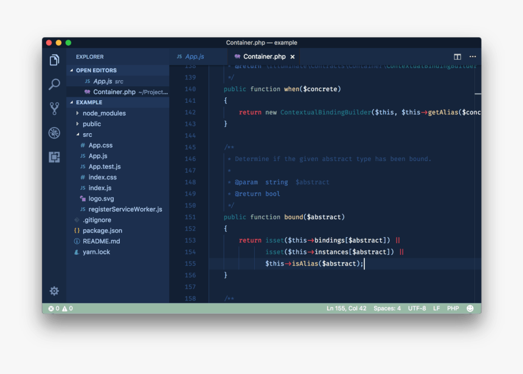Viewport: 523px width, 374px height.
Task: Open registerServiceWorker.js in the file tree
Action: [125, 209]
